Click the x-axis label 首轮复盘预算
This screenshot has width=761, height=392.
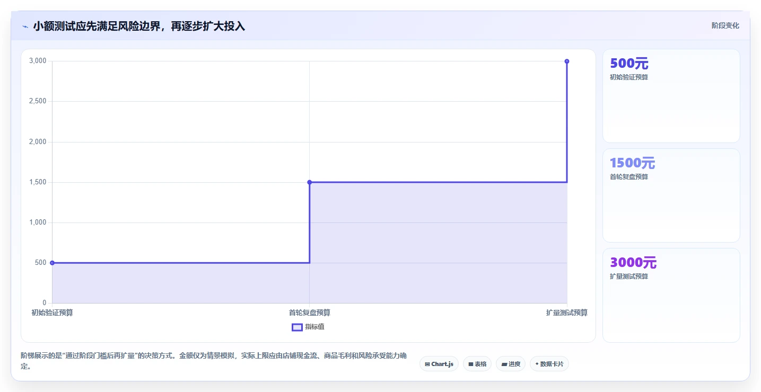(x=310, y=313)
